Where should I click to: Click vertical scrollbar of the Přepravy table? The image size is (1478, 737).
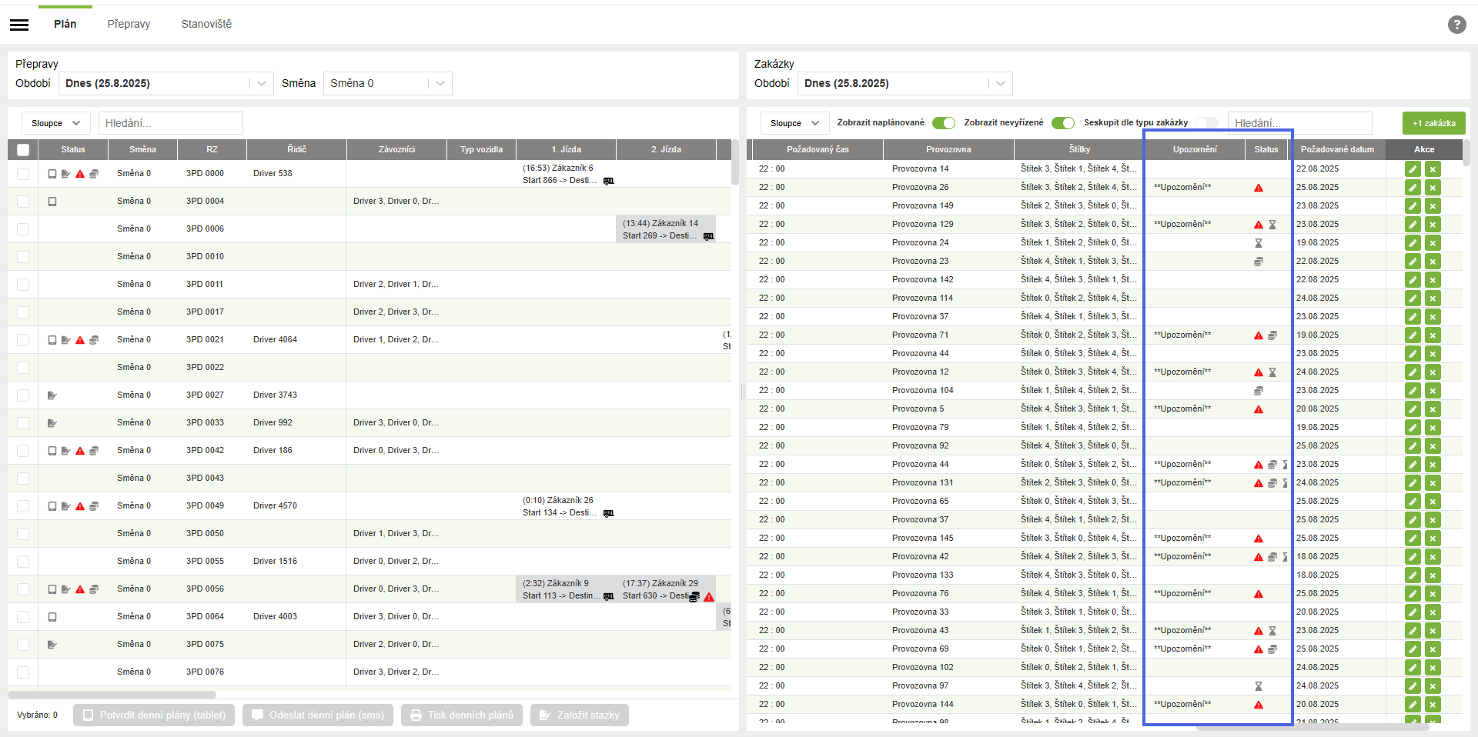tap(735, 162)
